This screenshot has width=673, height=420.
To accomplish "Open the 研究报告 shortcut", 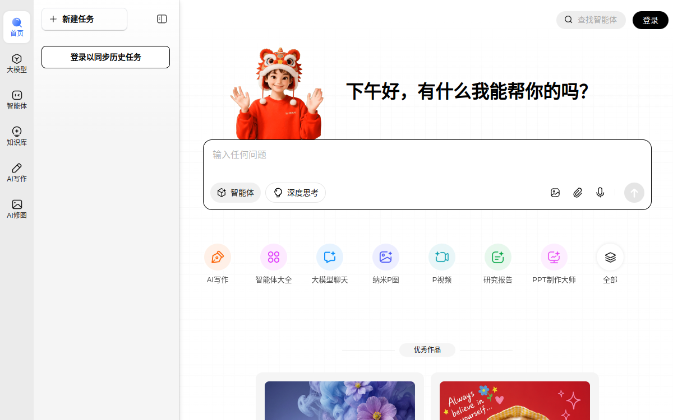I will coord(498,264).
